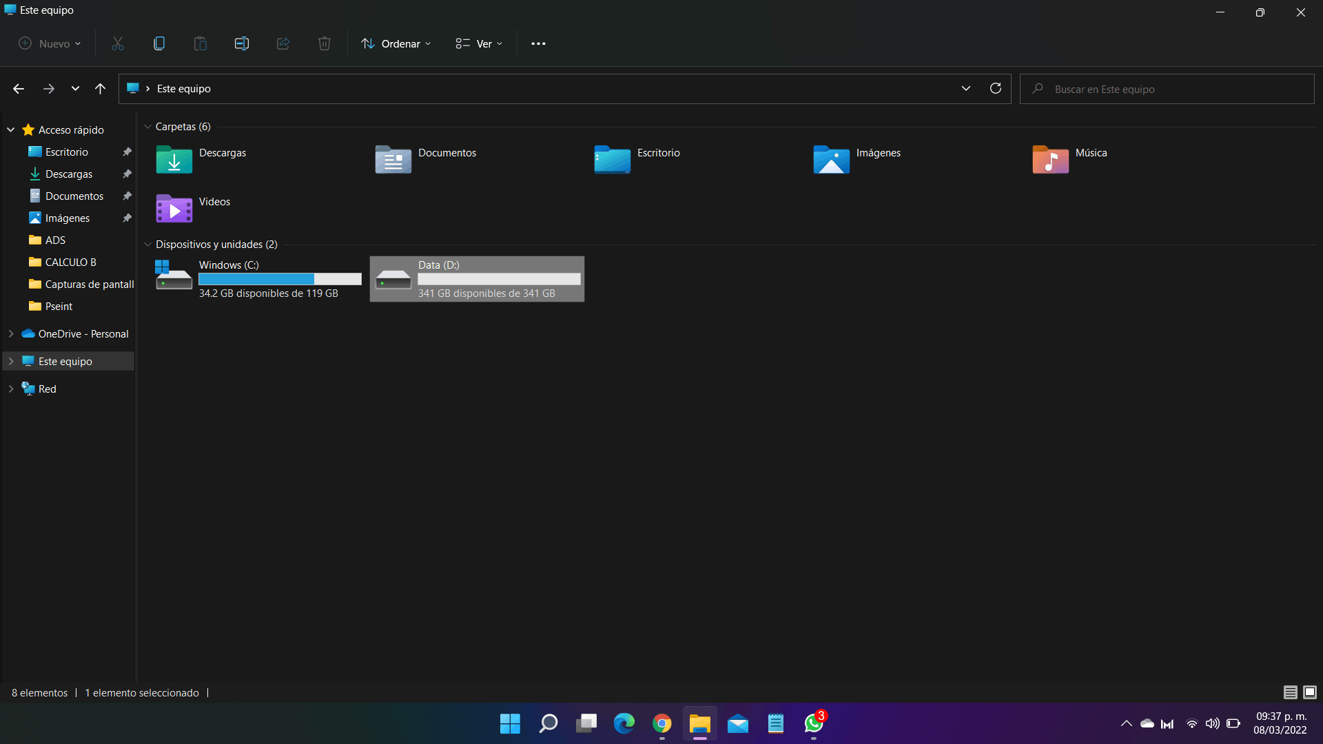Viewport: 1323px width, 744px height.
Task: Expand OneDrive - Personal tree node
Action: pos(11,333)
